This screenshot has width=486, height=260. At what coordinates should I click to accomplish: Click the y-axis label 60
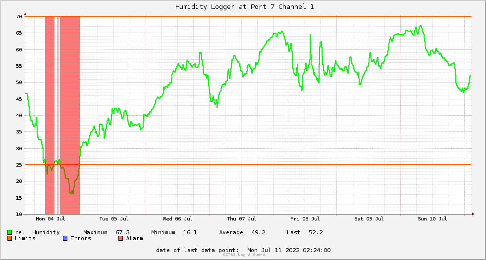click(x=19, y=49)
